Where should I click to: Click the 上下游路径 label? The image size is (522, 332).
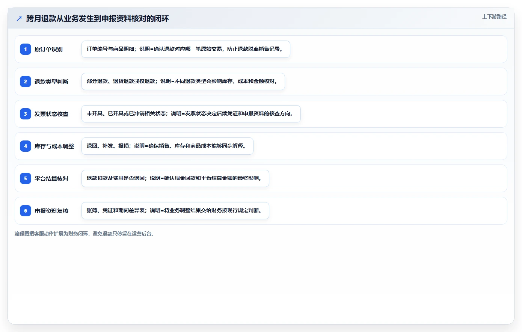[494, 17]
